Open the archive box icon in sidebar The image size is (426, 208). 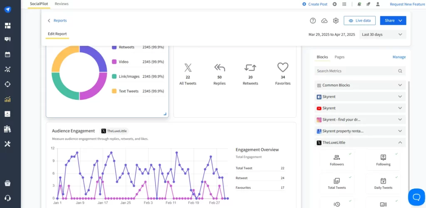(7, 183)
